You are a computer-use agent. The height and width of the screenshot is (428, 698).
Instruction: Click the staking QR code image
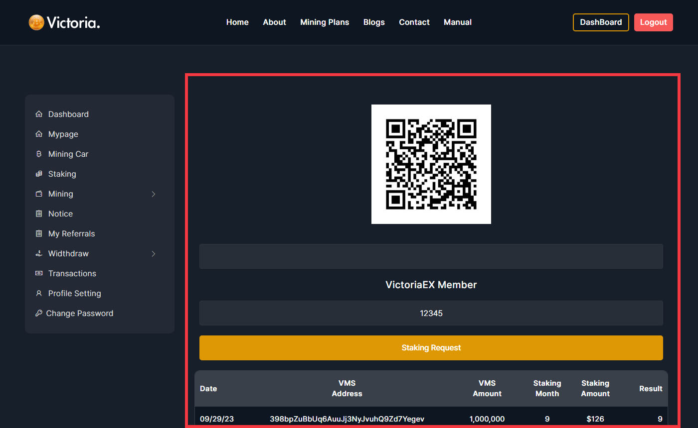[x=431, y=164]
